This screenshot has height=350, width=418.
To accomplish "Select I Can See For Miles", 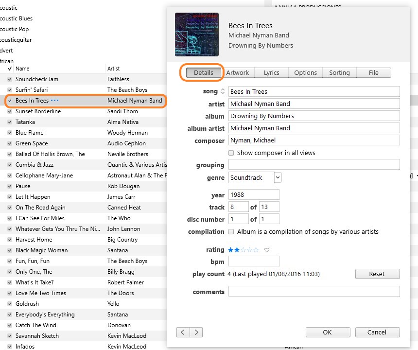I will click(x=83, y=218).
